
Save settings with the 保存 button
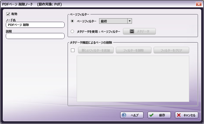159,115
